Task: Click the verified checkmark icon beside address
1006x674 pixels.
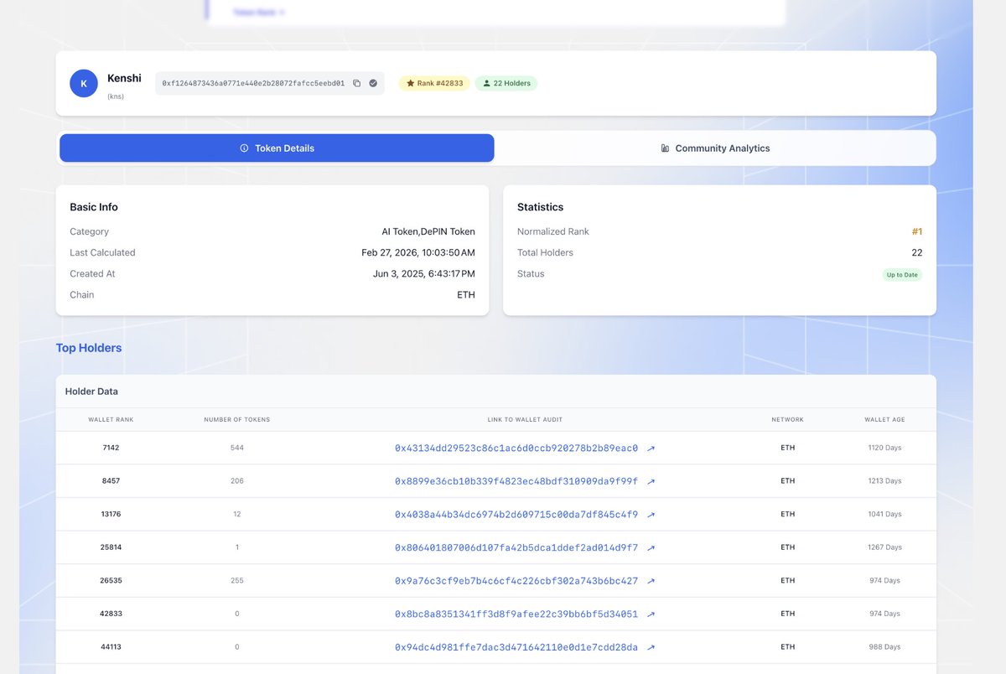Action: tap(373, 83)
